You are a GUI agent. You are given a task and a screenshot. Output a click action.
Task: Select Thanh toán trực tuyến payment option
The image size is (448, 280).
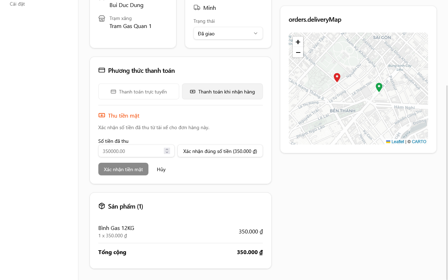click(139, 92)
